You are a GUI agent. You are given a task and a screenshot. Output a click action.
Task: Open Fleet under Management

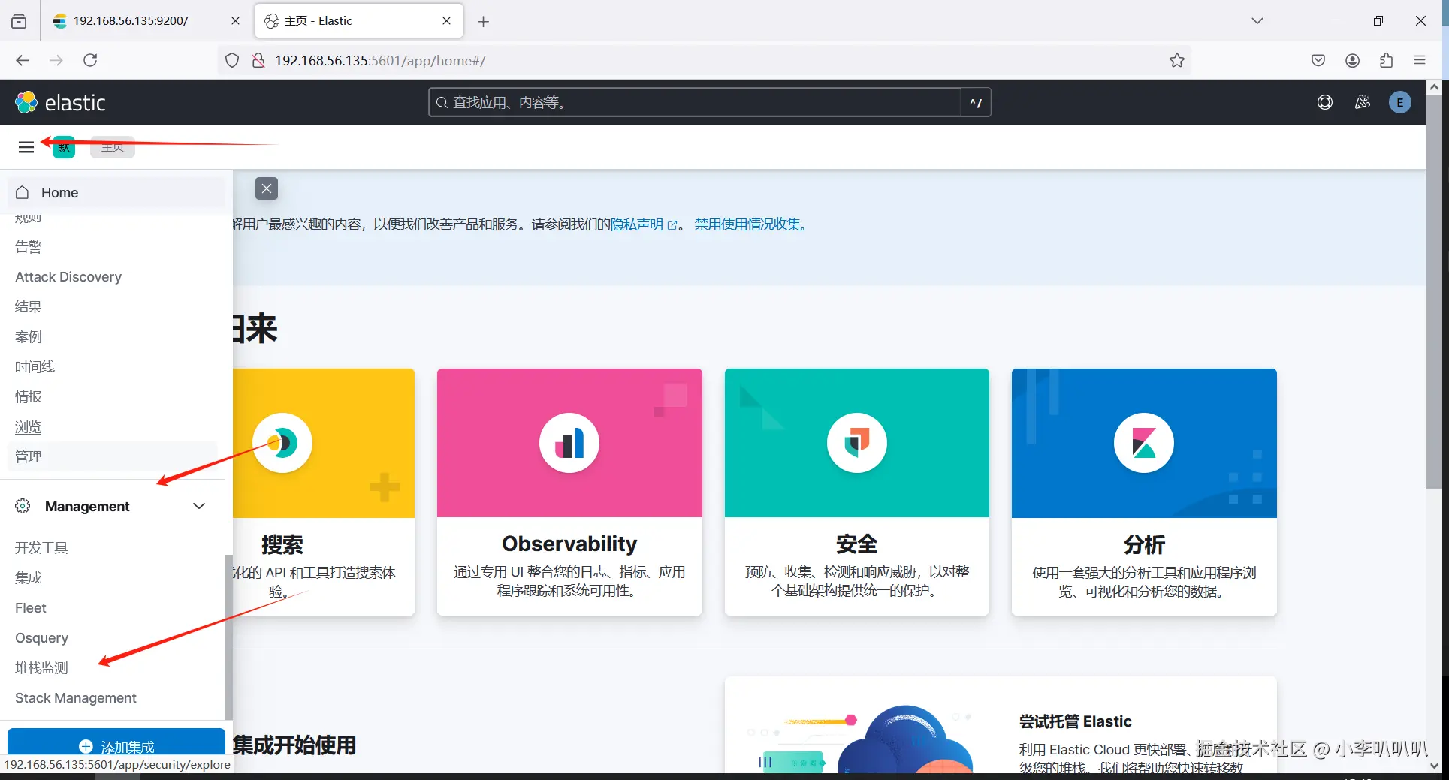click(x=31, y=608)
